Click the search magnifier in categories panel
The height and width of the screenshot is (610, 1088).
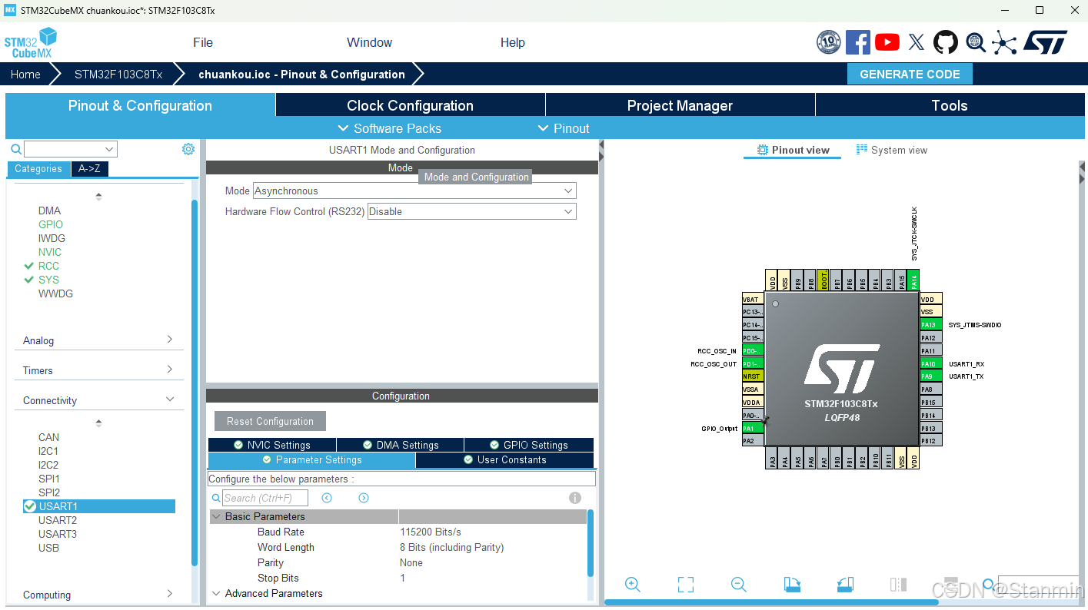point(15,149)
